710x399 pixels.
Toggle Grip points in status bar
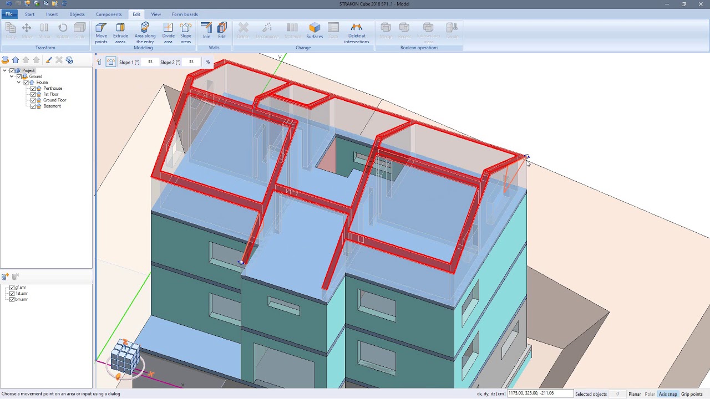[x=692, y=394]
